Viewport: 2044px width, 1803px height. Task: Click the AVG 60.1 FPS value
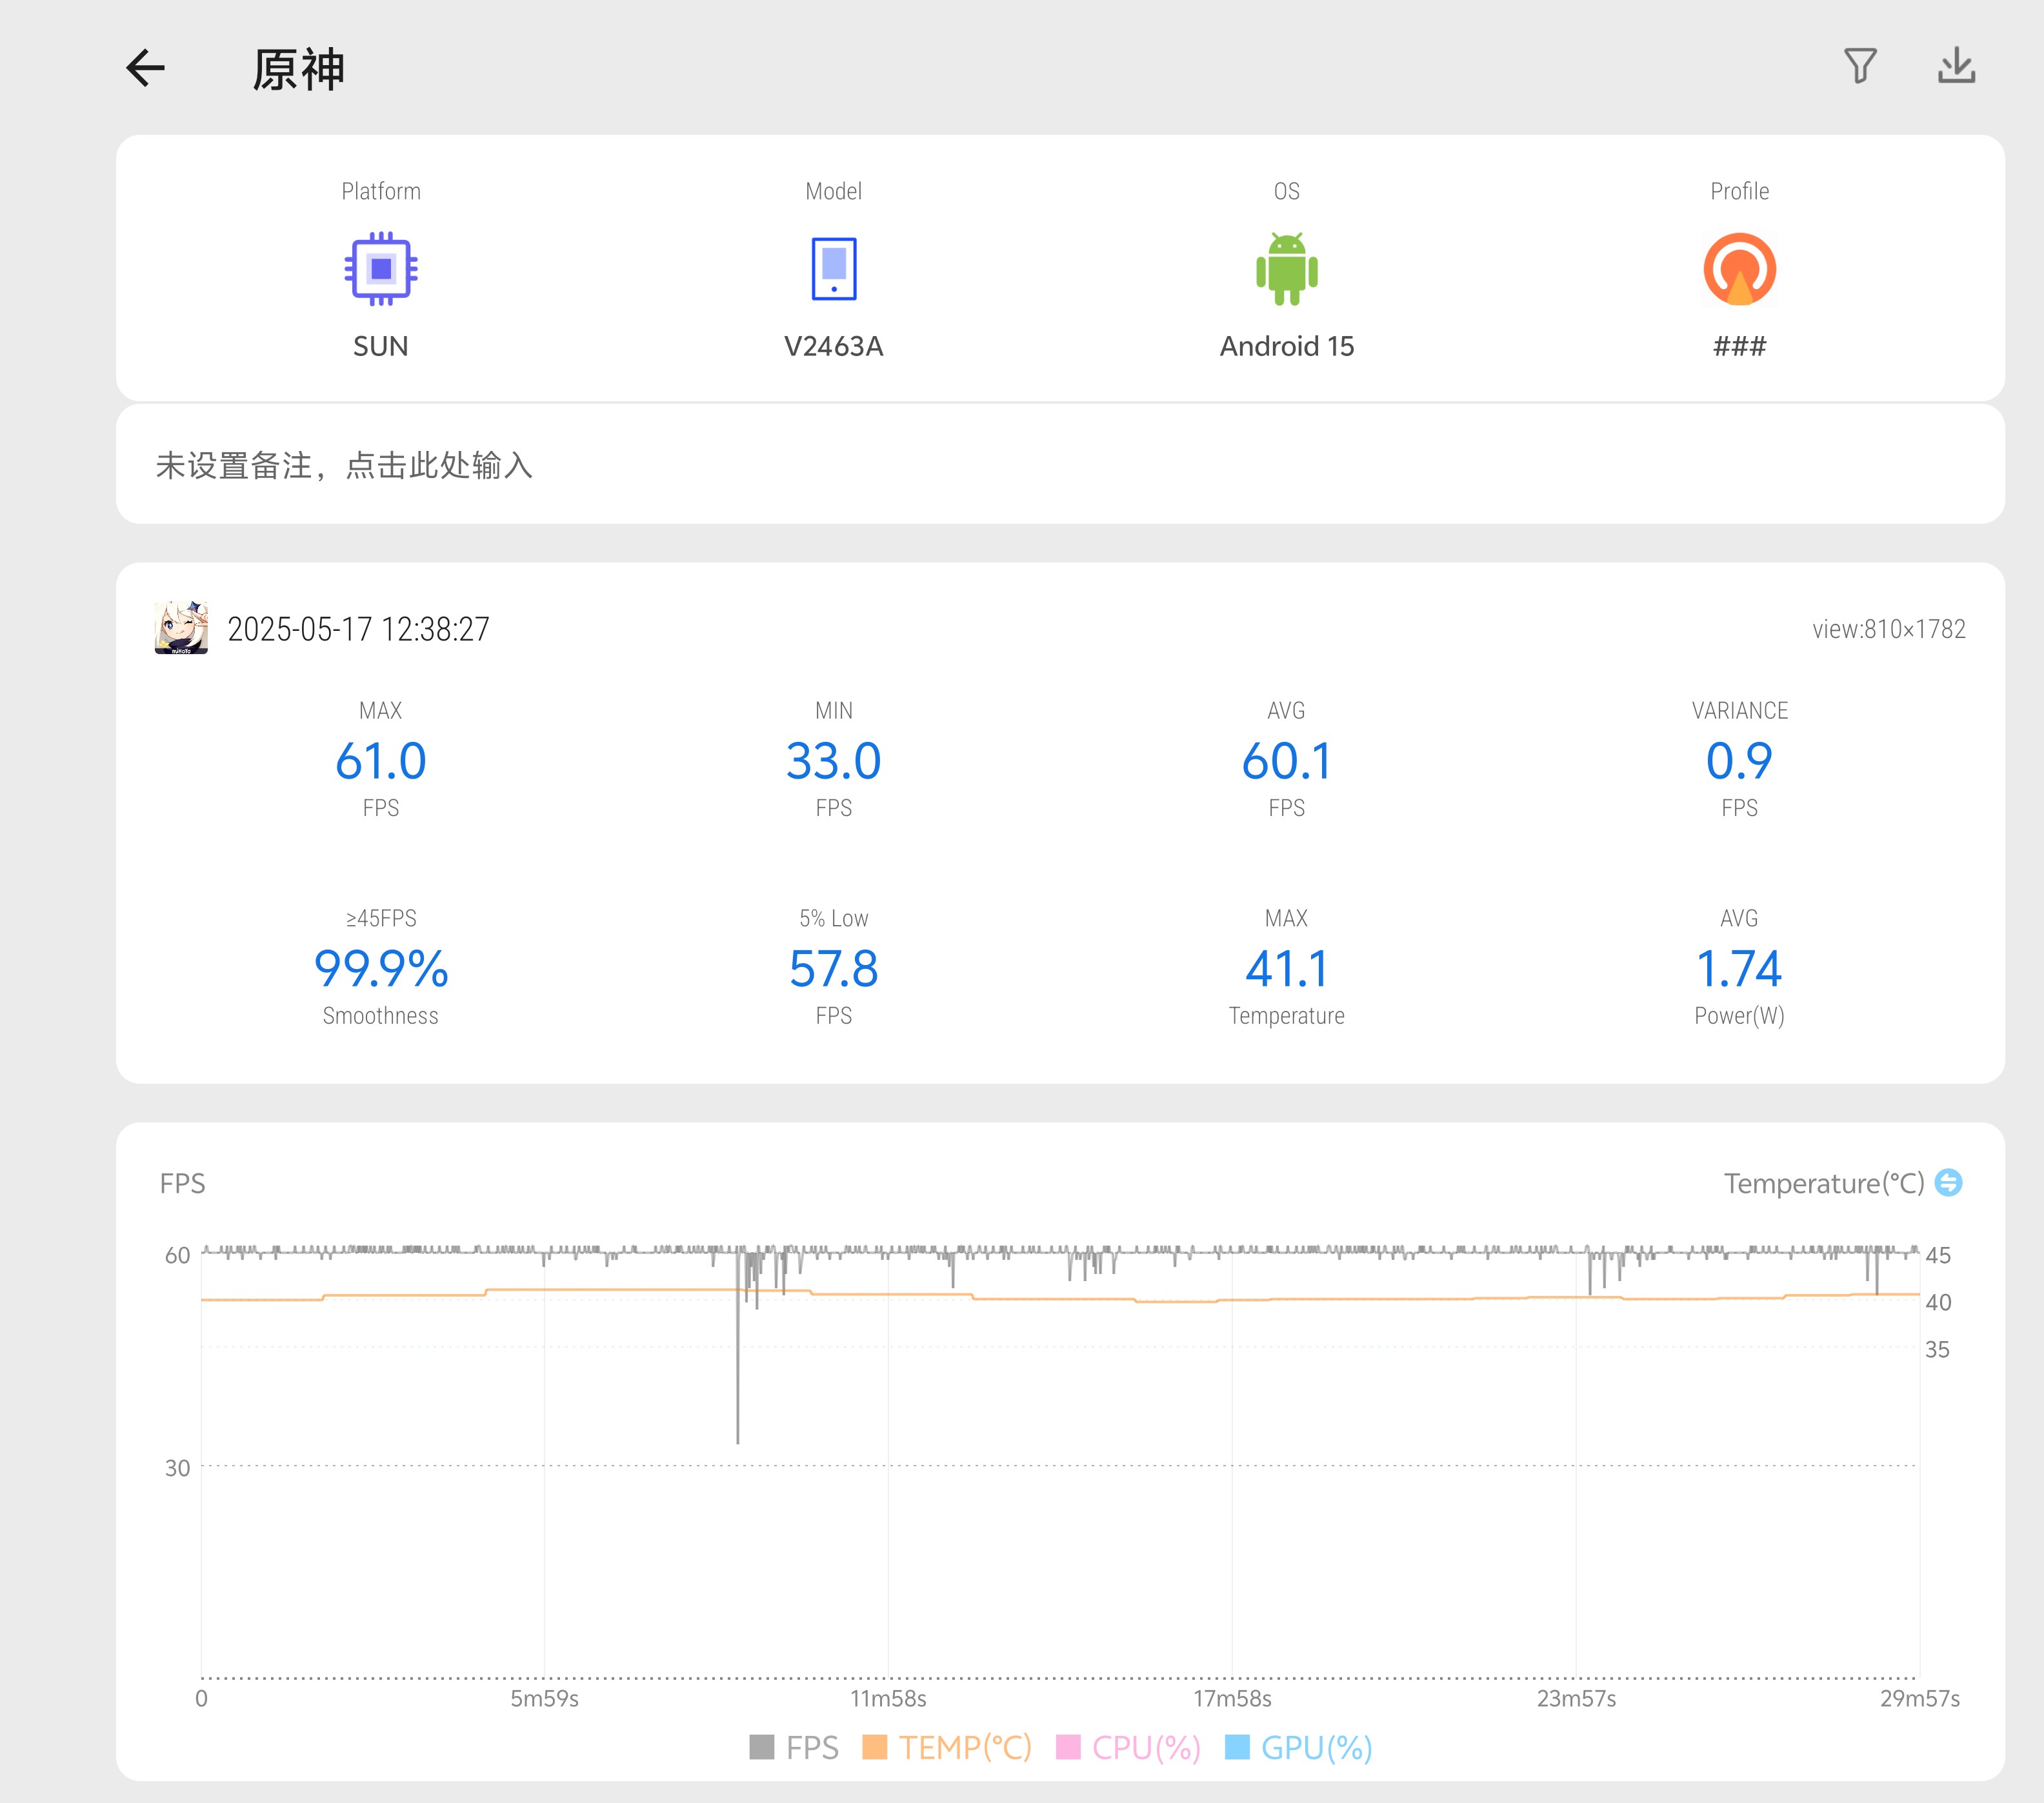tap(1287, 761)
